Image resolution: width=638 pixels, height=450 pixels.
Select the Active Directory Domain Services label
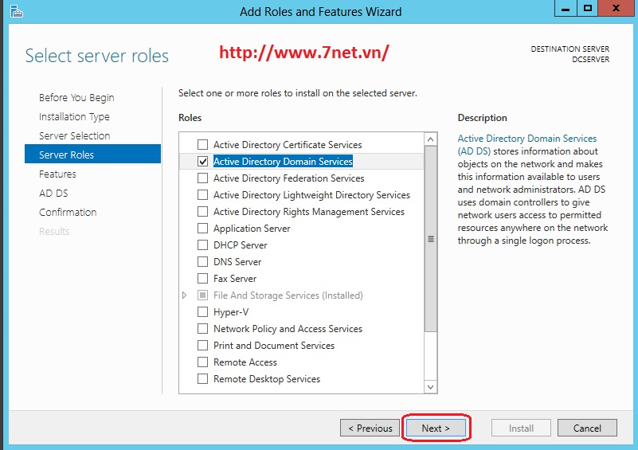point(283,162)
